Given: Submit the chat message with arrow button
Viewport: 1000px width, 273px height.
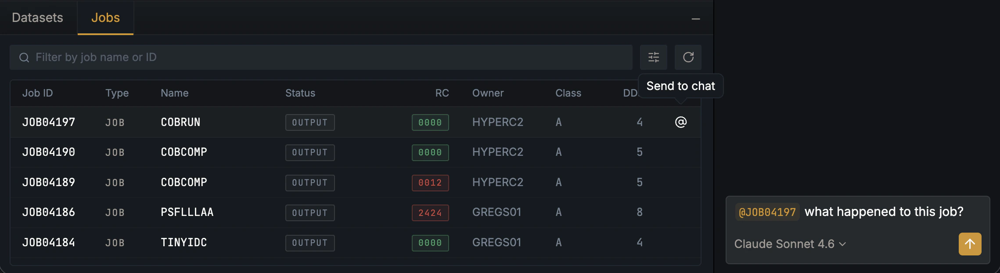Looking at the screenshot, I should click(x=970, y=244).
